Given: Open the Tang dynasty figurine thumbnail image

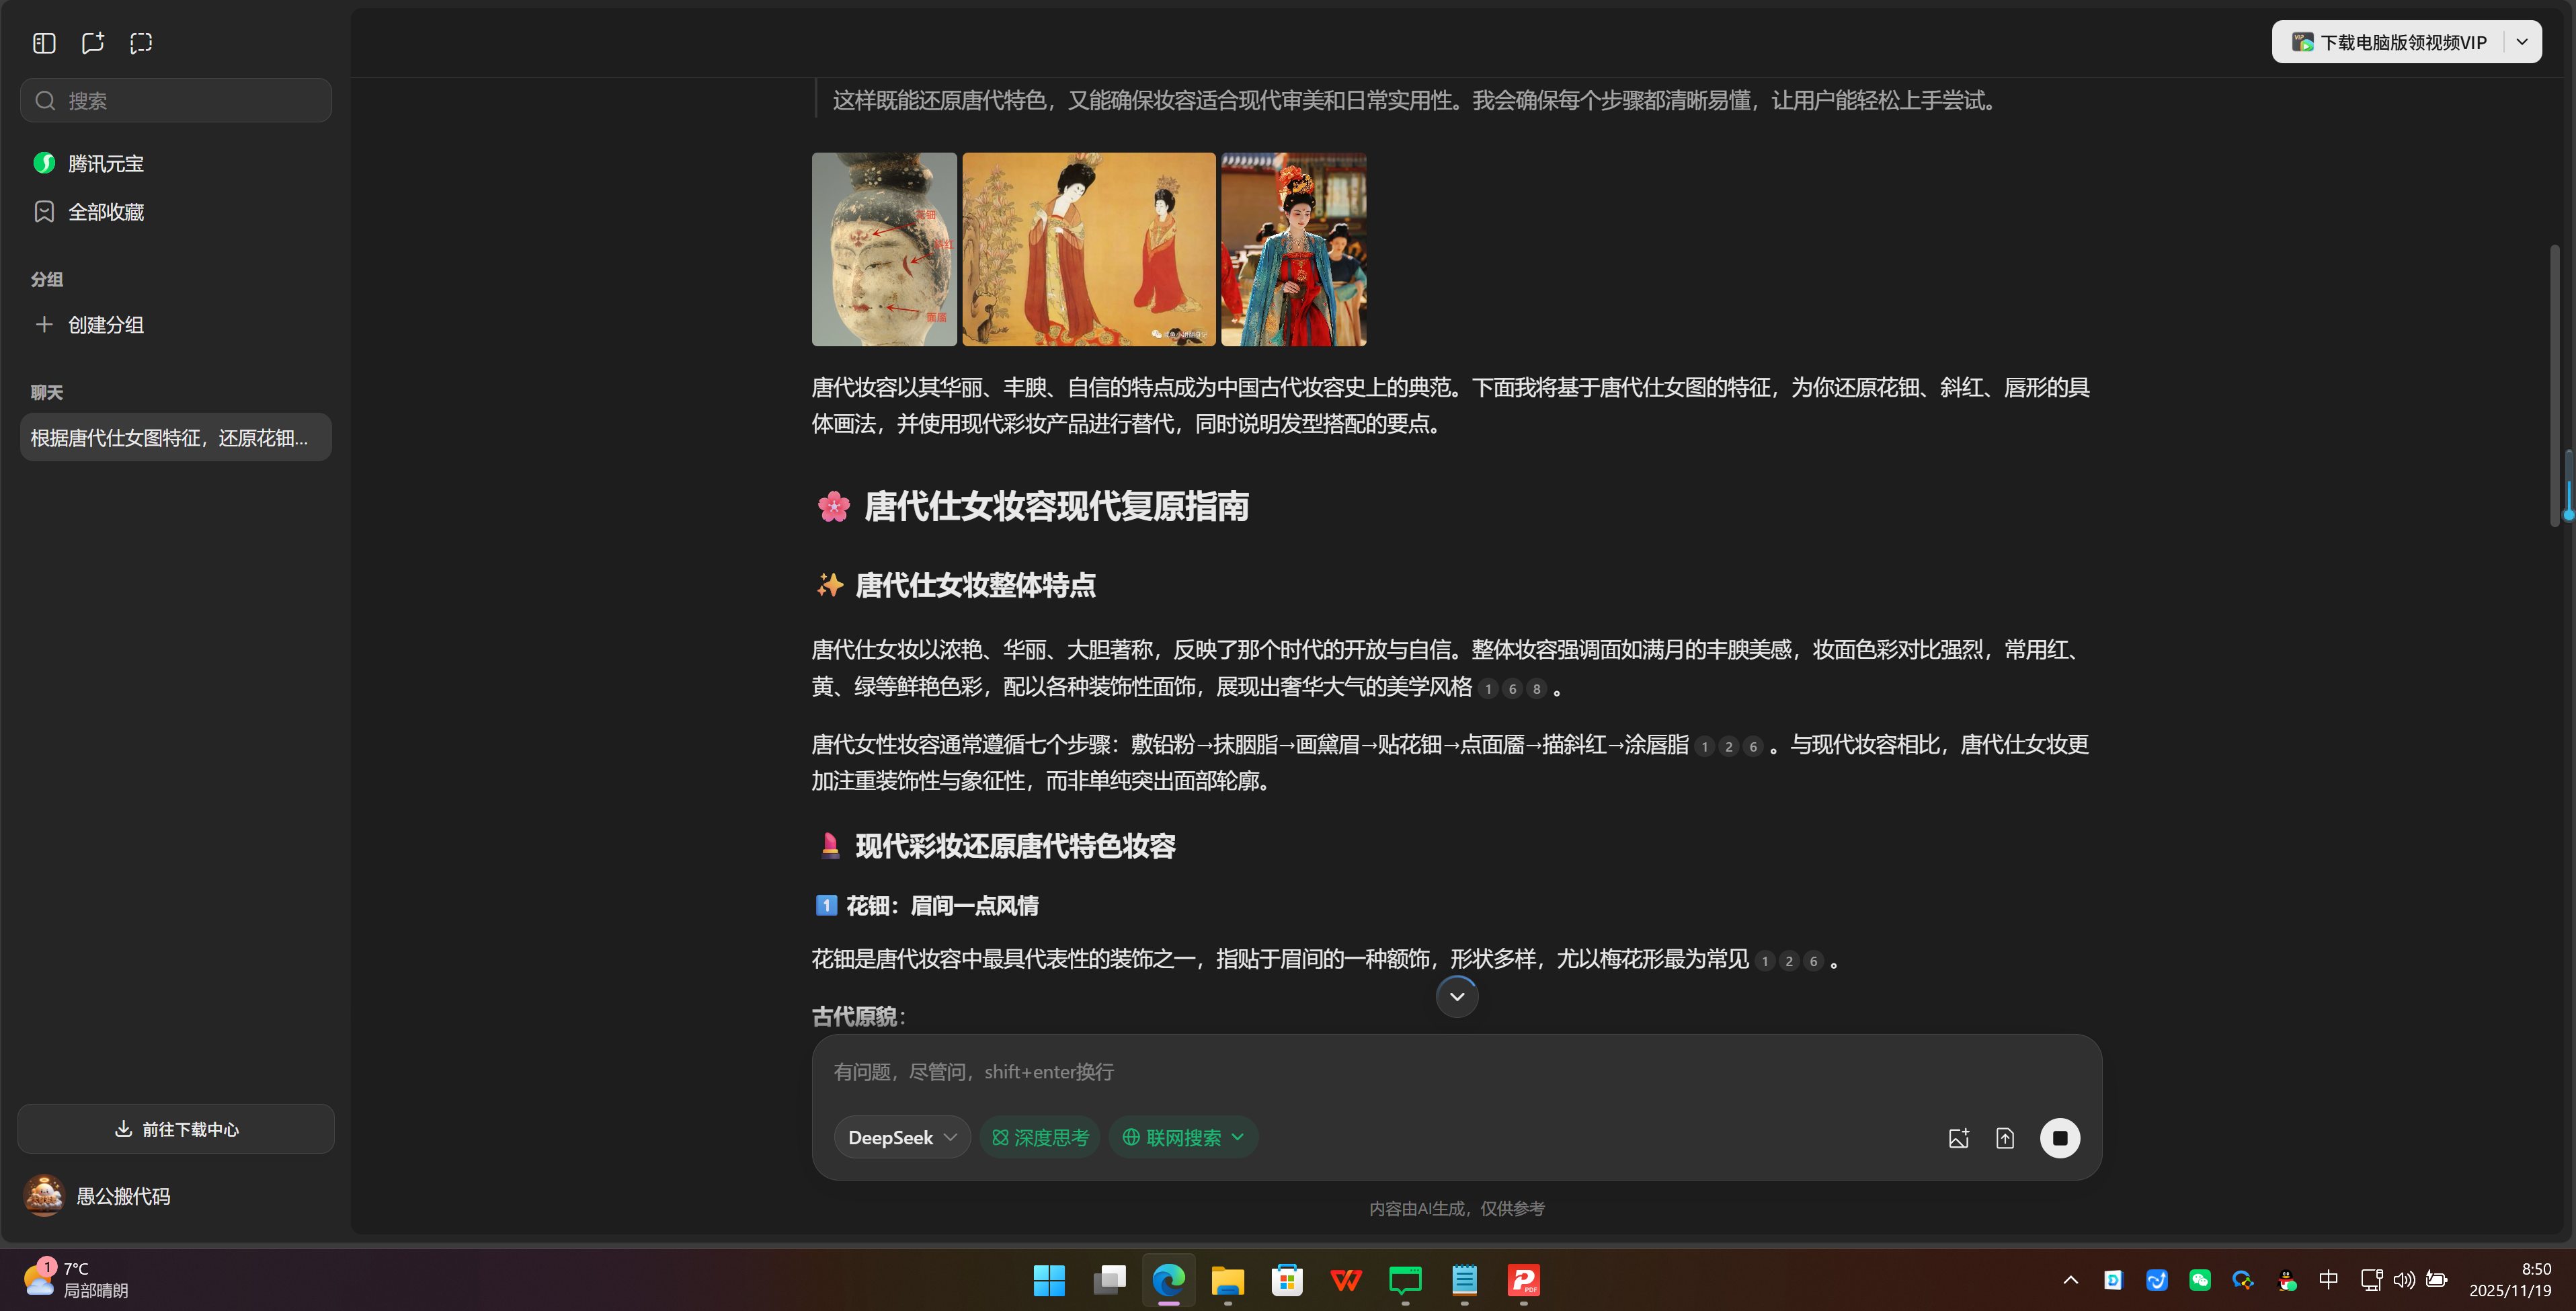Looking at the screenshot, I should tap(883, 249).
